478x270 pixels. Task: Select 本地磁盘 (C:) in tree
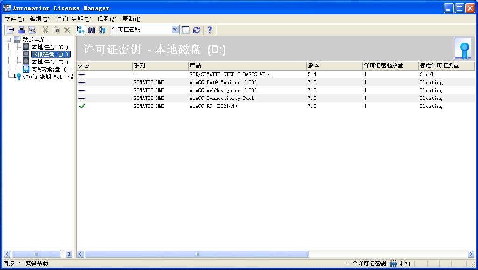coord(50,47)
